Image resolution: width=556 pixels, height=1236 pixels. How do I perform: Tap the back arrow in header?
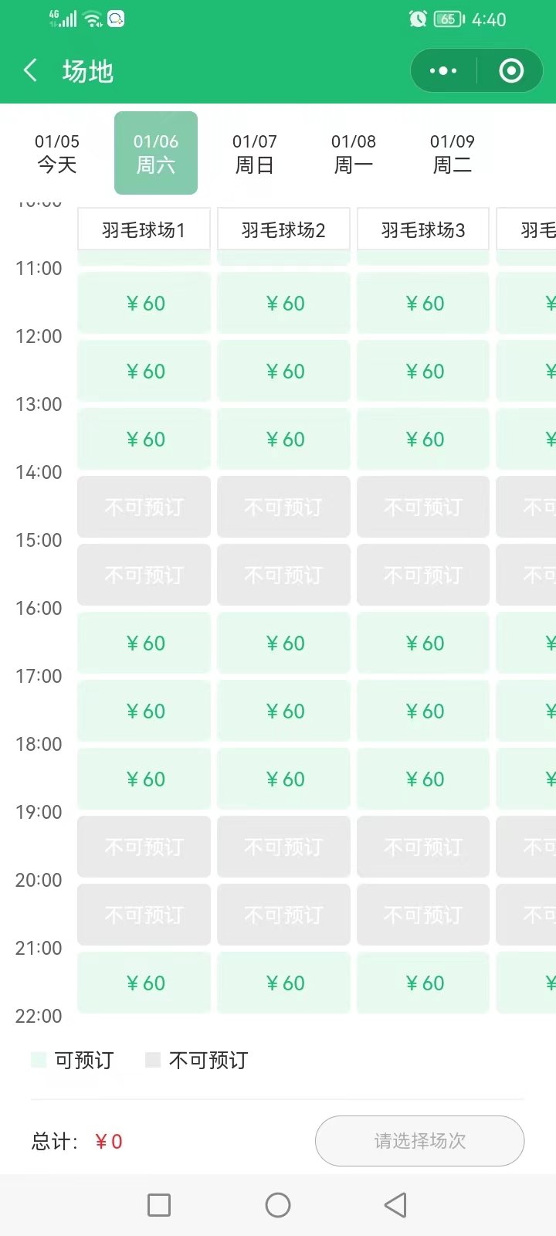tap(31, 71)
